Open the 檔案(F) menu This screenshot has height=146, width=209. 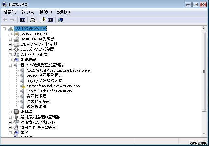(10, 12)
